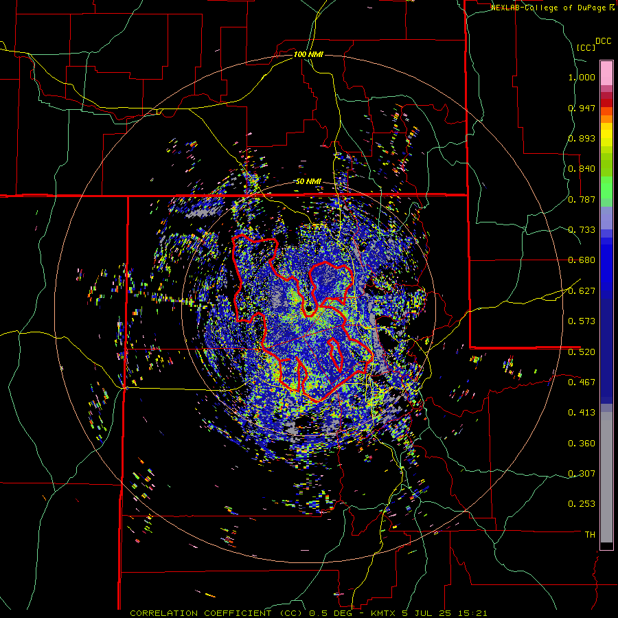618x618 pixels.
Task: Click the 0.840 legend value
Action: [x=582, y=169]
